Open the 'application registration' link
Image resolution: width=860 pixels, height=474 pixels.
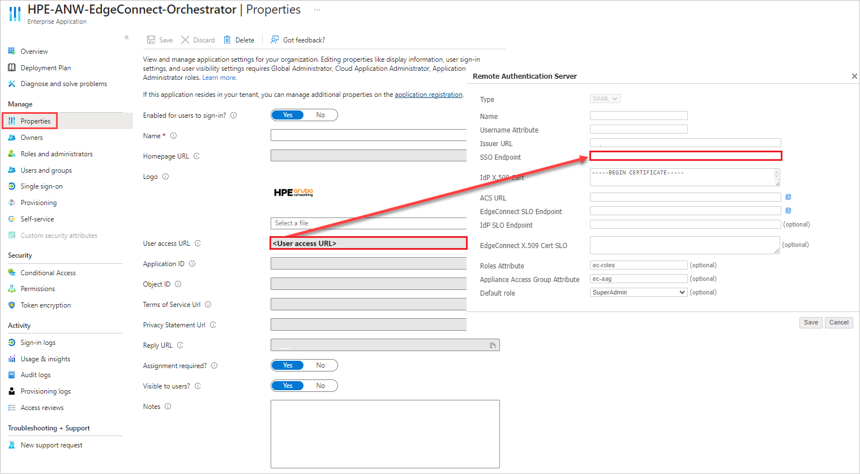[429, 94]
